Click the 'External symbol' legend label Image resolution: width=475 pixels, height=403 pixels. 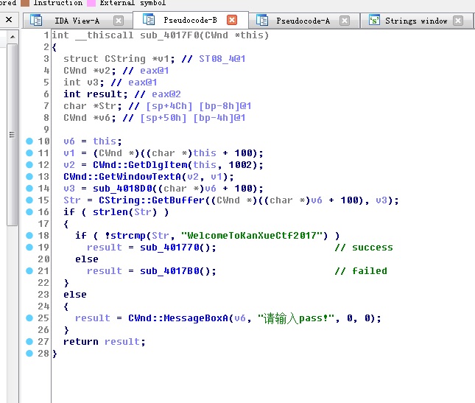(x=133, y=3)
